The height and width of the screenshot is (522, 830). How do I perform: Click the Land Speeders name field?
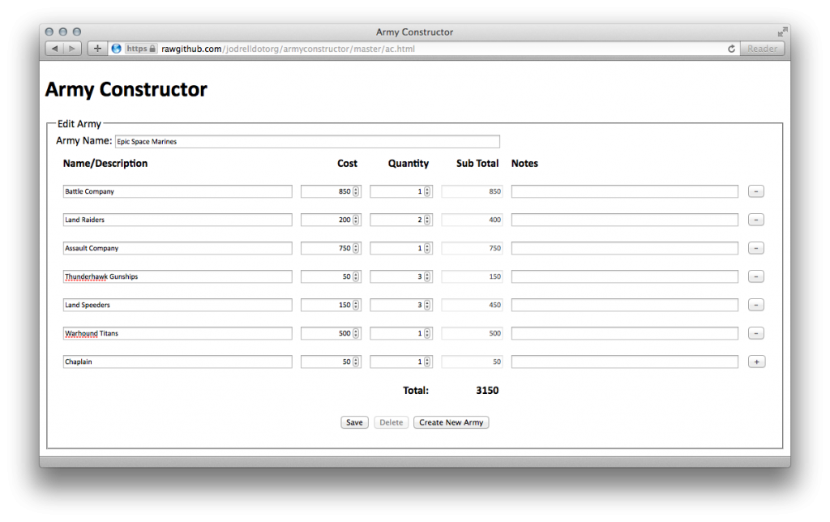178,305
